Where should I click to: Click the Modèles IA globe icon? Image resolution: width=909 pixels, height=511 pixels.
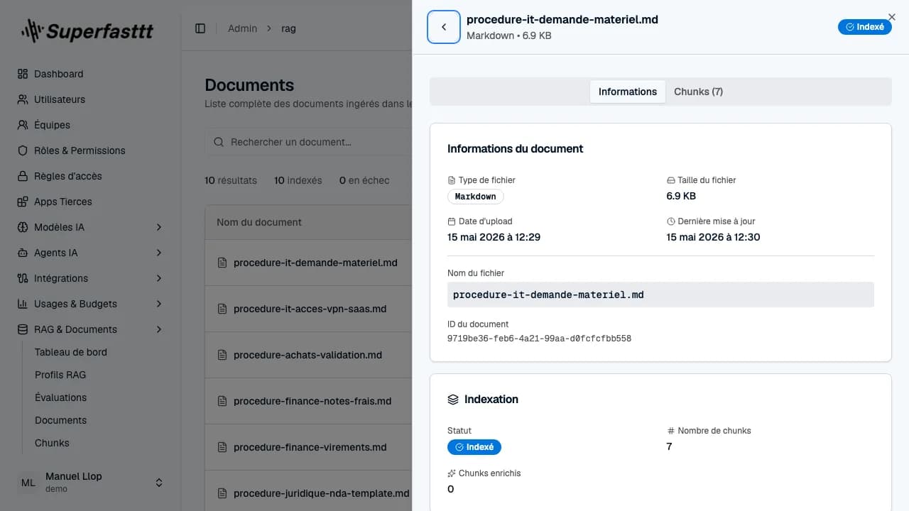[x=22, y=227]
